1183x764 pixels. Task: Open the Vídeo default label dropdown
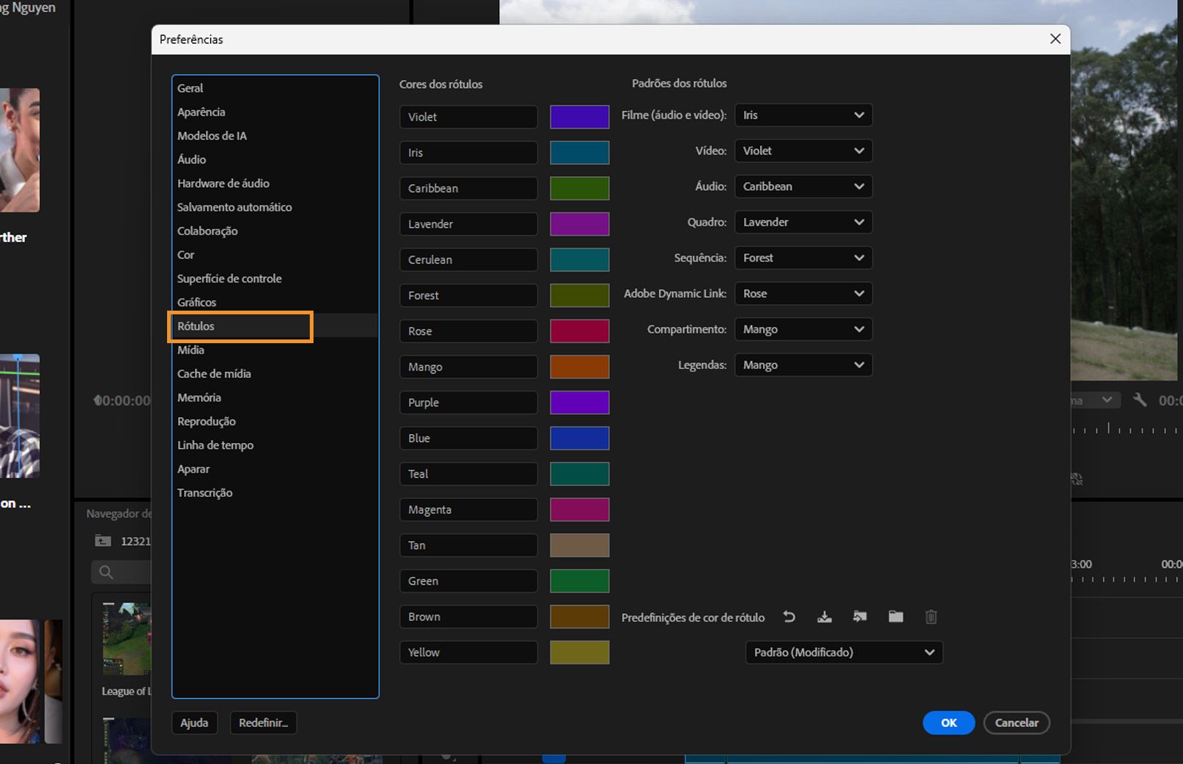pos(804,151)
